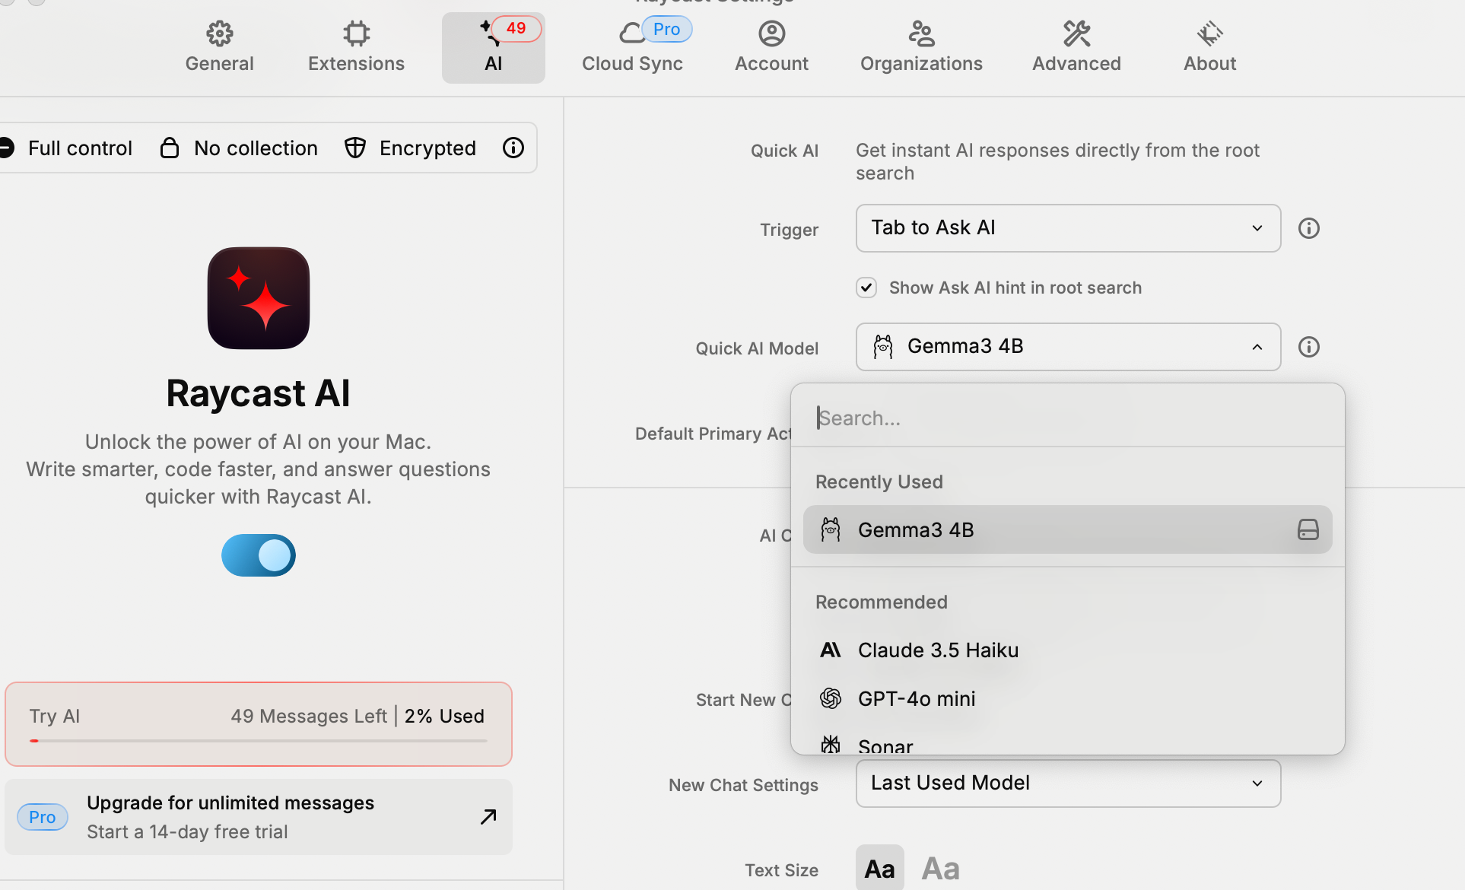
Task: Select Claude 3.5 Haiku model
Action: tap(1068, 650)
